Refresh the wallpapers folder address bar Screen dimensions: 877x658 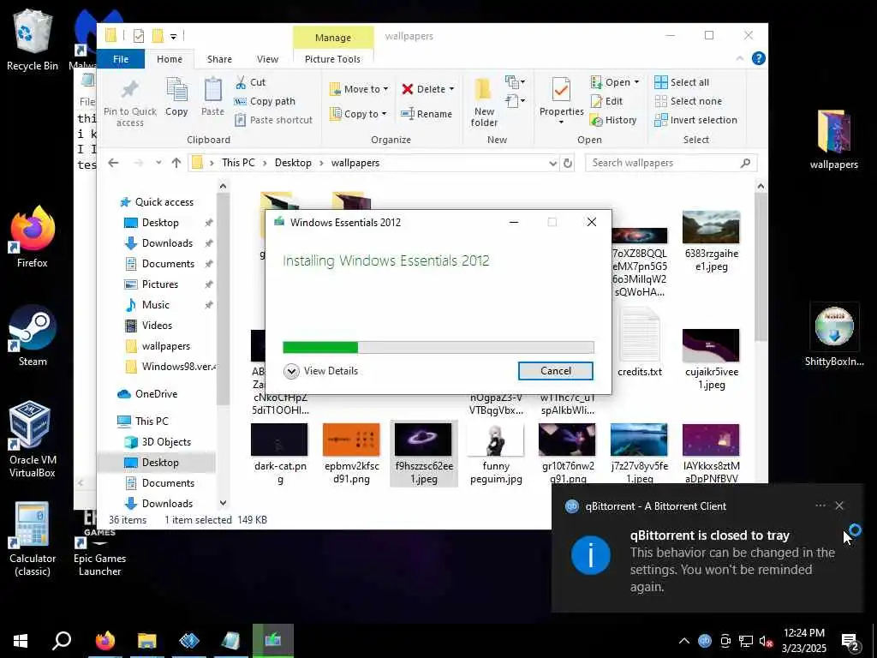[x=568, y=163]
